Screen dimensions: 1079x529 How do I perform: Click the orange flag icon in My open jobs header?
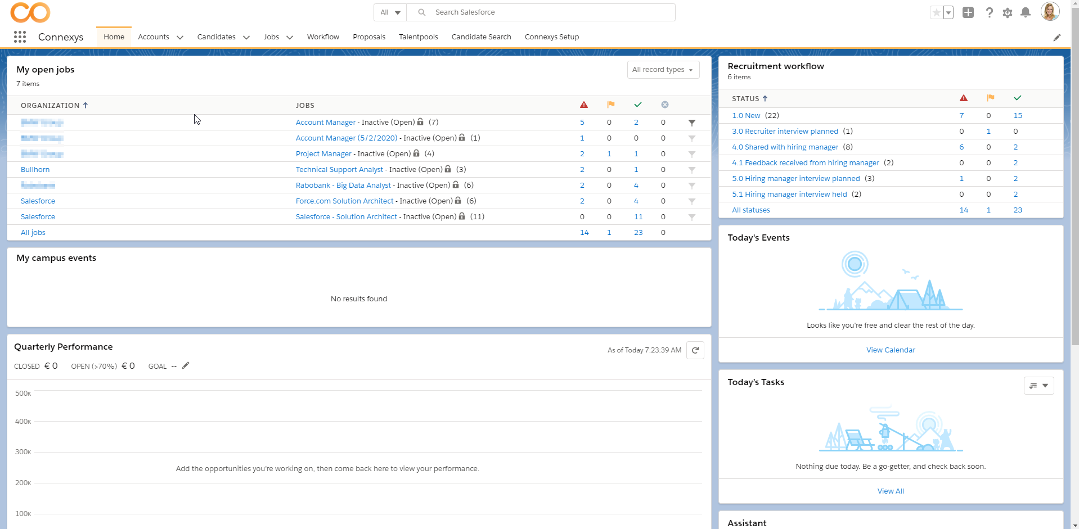[x=611, y=105]
